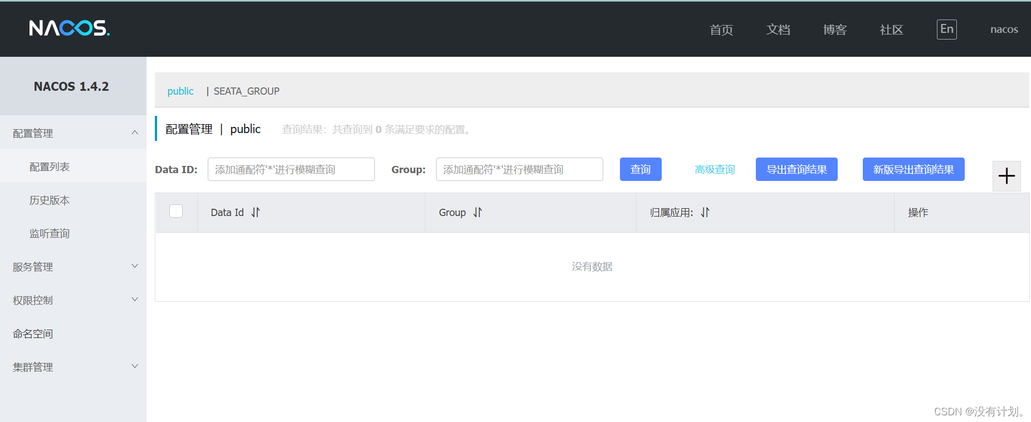The image size is (1031, 422).
Task: Open 博客 in top navigation
Action: tap(835, 30)
